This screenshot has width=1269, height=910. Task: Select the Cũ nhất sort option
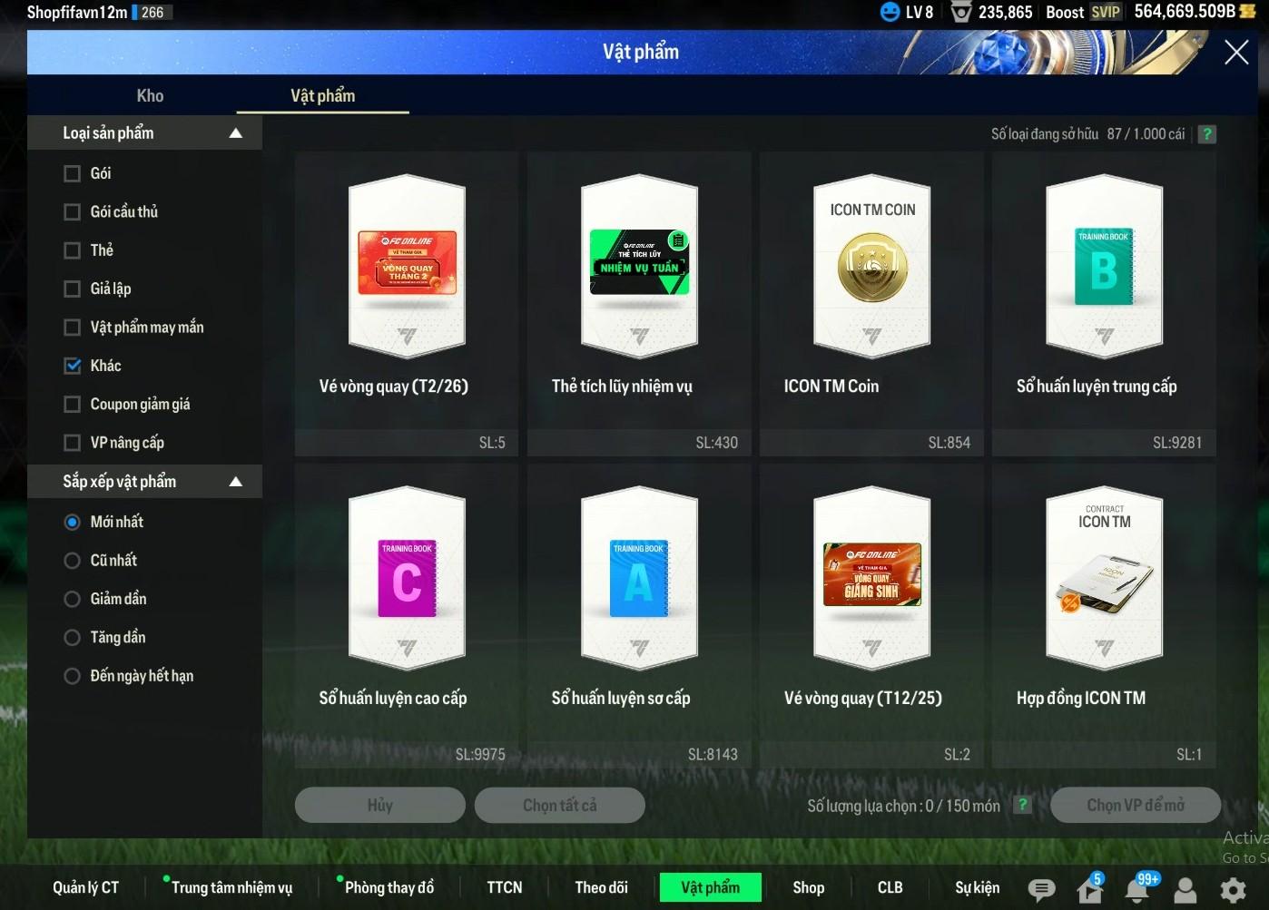[x=73, y=561]
